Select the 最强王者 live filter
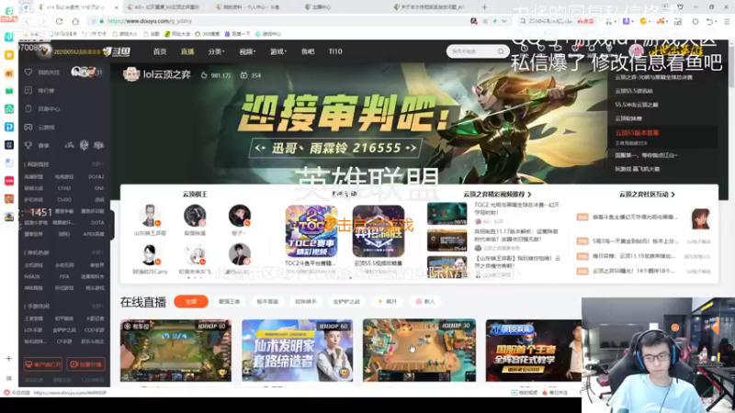 coord(229,302)
